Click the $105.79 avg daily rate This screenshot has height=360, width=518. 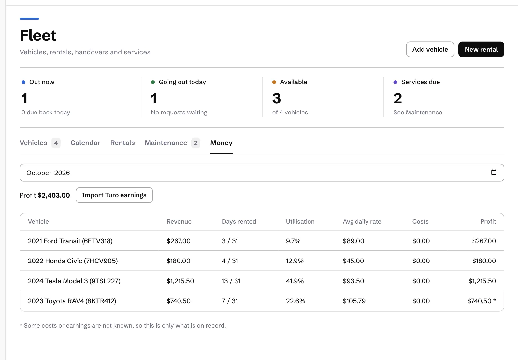click(x=354, y=301)
